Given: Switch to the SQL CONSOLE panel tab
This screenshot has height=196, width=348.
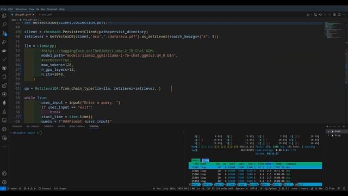Looking at the screenshot, I should click(33, 126).
